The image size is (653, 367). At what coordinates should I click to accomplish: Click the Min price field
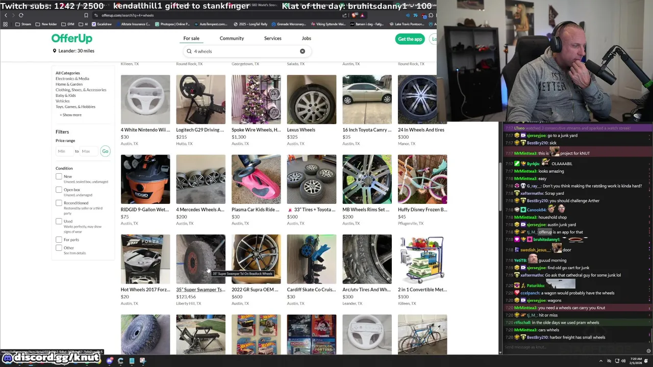[x=64, y=151]
